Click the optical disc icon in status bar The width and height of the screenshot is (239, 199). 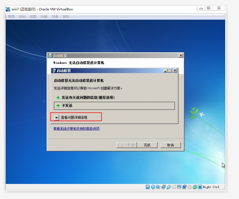(153, 187)
